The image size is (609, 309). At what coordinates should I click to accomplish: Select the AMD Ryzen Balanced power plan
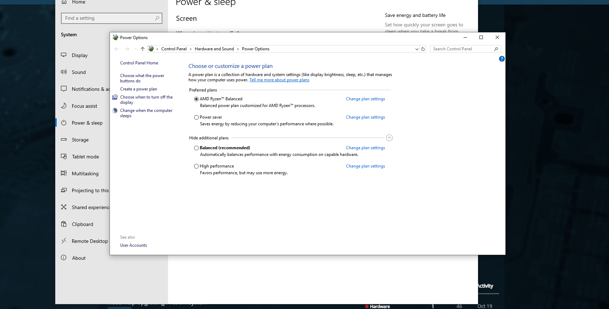(196, 99)
